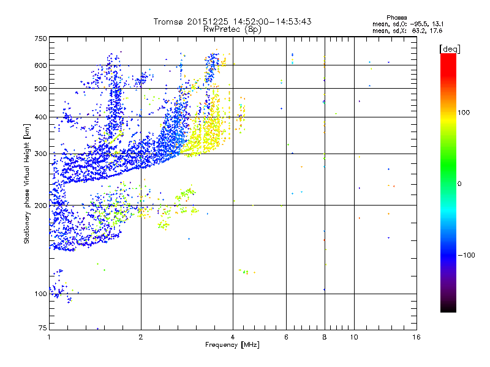Click the 'Phases' header text

coord(396,18)
